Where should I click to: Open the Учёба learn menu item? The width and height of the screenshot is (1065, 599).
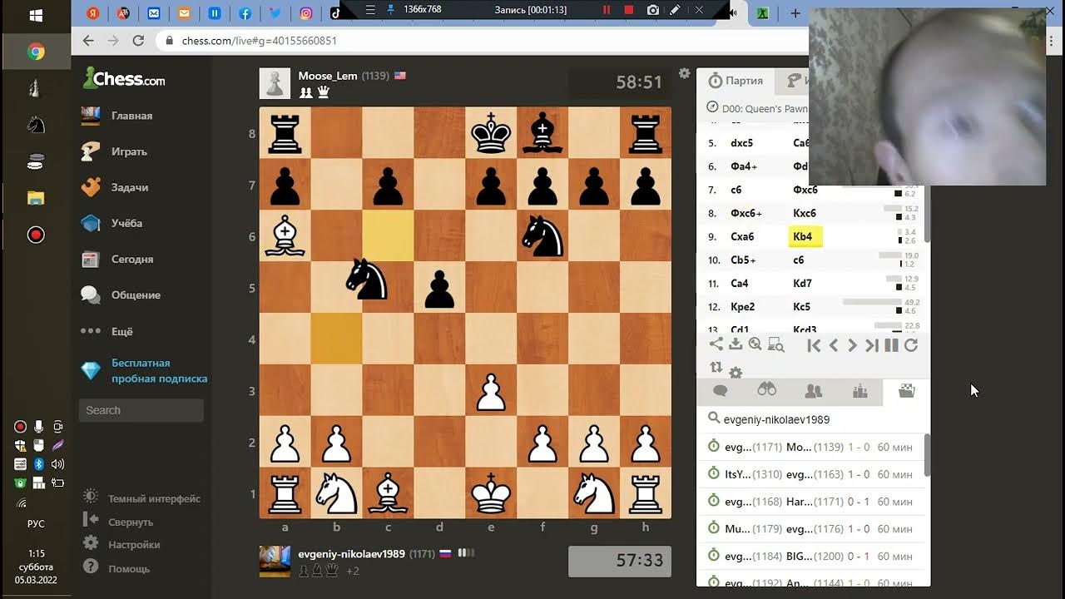click(x=111, y=223)
